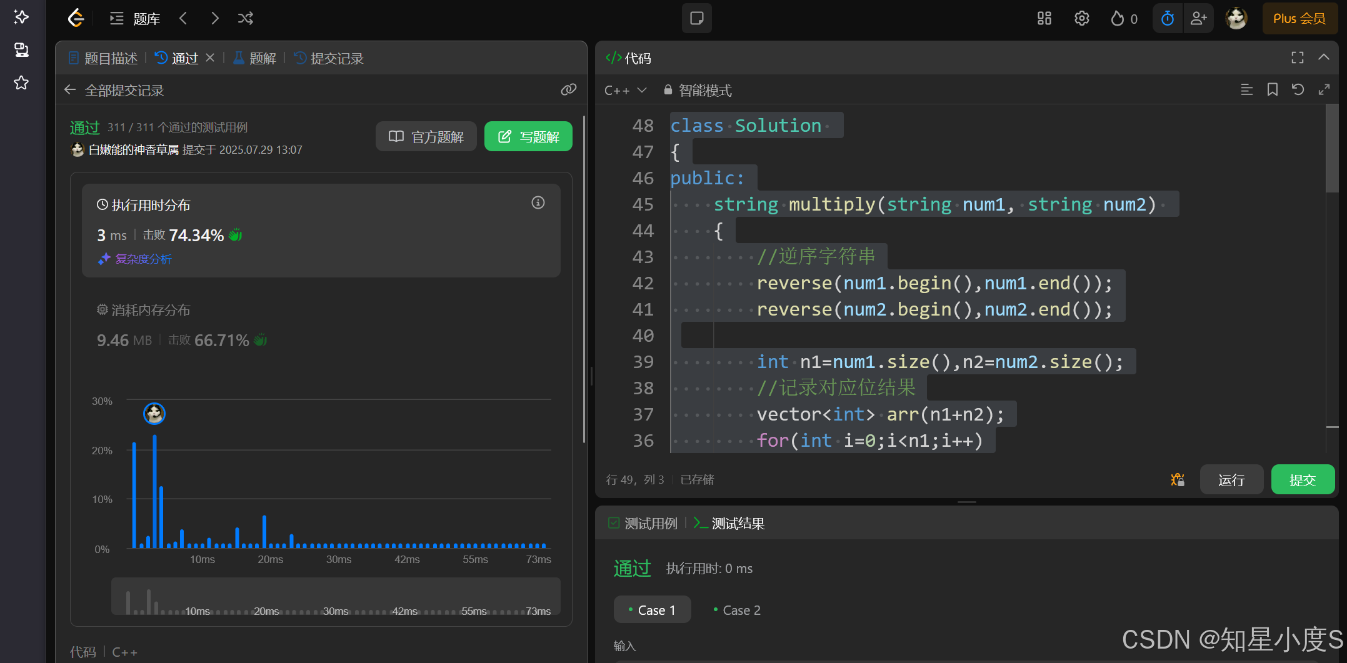
Task: Click the runtime chart range slider
Action: coord(336,596)
